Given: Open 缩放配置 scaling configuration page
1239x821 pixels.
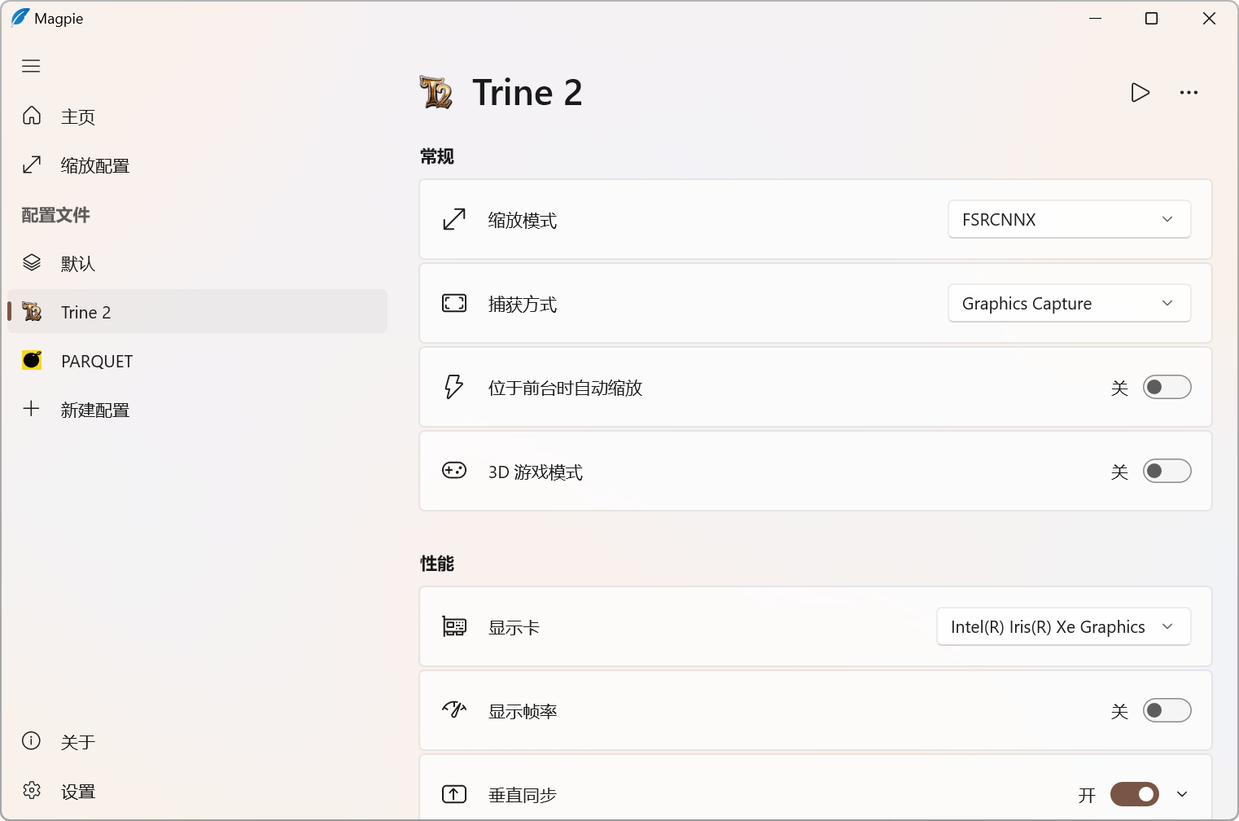Looking at the screenshot, I should [x=197, y=165].
